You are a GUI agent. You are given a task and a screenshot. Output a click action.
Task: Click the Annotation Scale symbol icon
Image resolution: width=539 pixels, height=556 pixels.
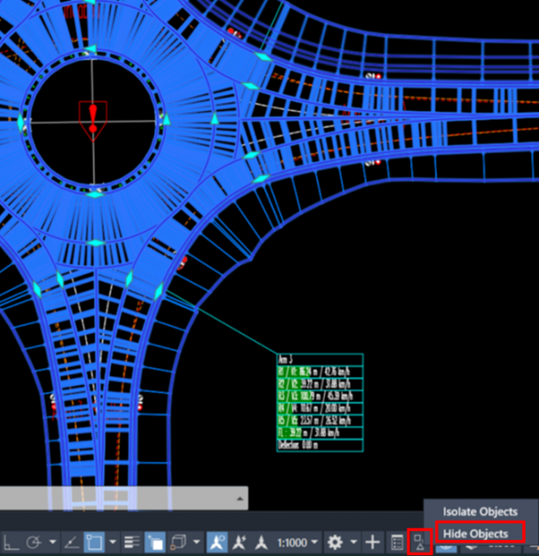point(262,542)
